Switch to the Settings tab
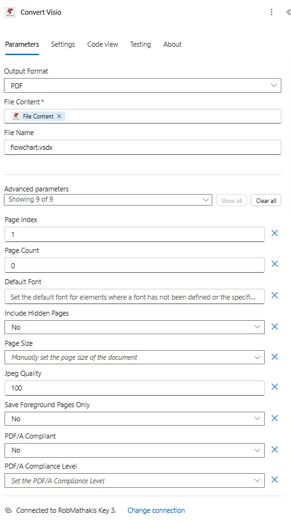This screenshot has width=291, height=525. [63, 45]
